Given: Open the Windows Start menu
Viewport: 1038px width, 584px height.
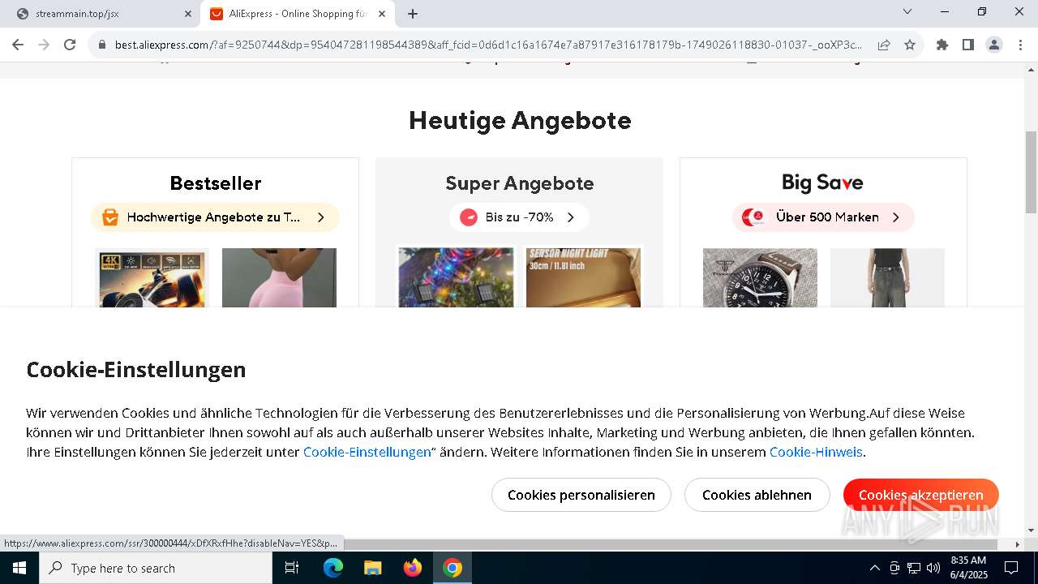Looking at the screenshot, I should tap(19, 568).
